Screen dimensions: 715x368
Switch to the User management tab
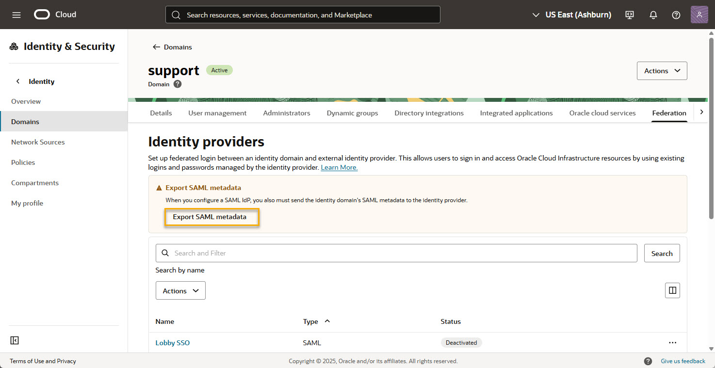point(217,113)
